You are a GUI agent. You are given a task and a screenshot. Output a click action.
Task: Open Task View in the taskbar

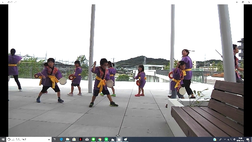[x=55, y=139]
